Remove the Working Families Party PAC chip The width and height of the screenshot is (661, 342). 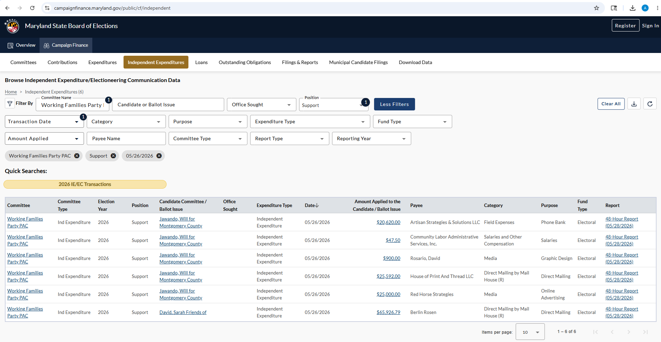77,156
